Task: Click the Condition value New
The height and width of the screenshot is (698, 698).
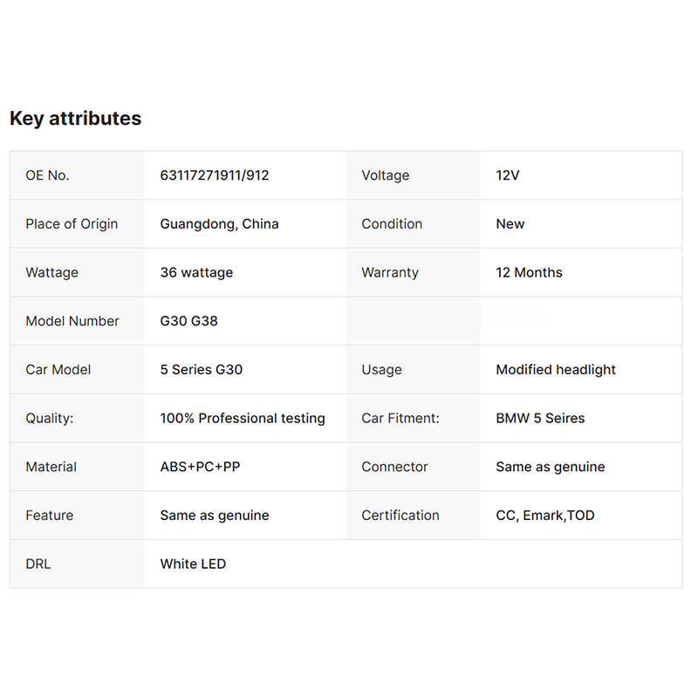Action: (510, 224)
